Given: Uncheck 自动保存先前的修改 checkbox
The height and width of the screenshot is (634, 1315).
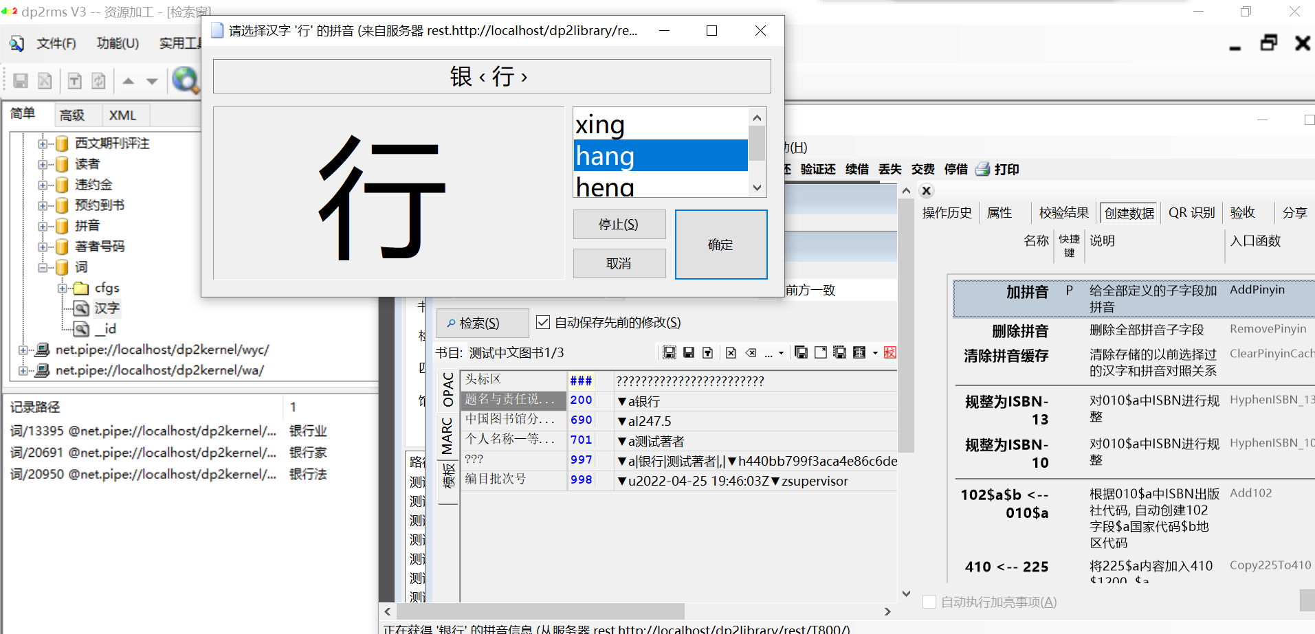Looking at the screenshot, I should tap(542, 322).
